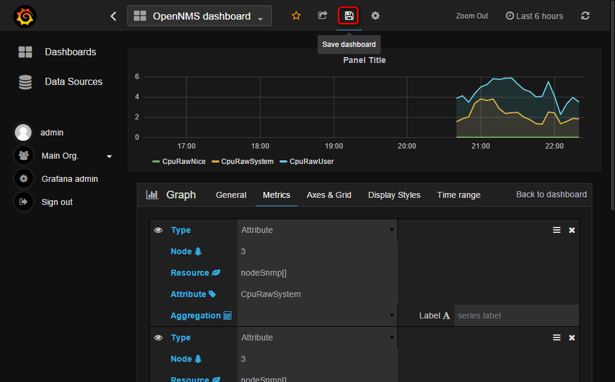The width and height of the screenshot is (615, 382).
Task: Click the Panel Title heading
Action: click(x=365, y=60)
